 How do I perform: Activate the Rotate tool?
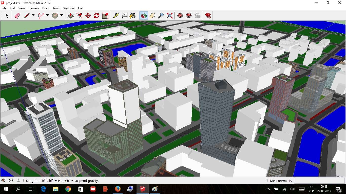tap(97, 16)
